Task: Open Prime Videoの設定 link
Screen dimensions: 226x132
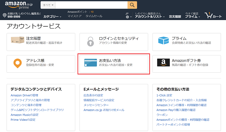Action: coord(23,120)
